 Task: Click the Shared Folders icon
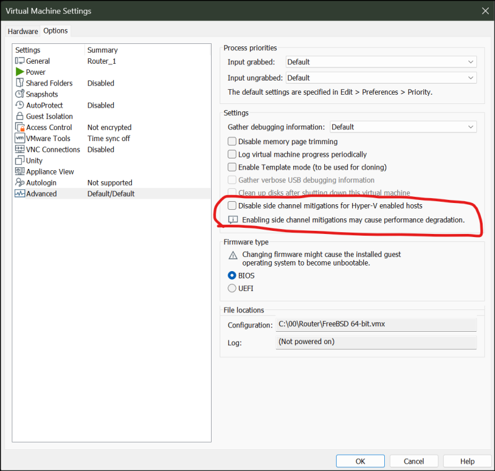[x=20, y=83]
